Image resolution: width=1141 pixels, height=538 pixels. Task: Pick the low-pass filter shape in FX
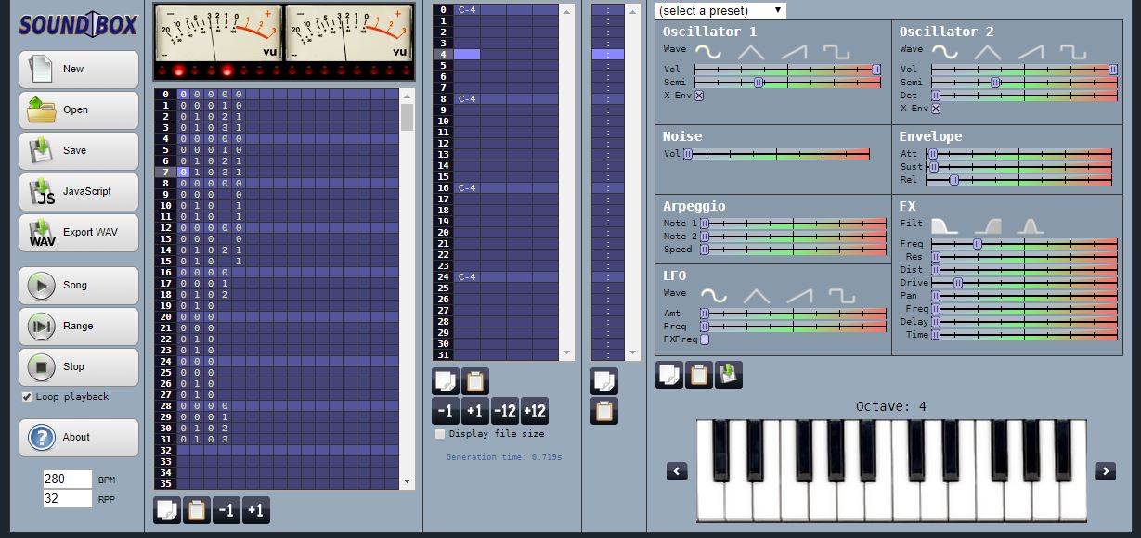coord(944,225)
